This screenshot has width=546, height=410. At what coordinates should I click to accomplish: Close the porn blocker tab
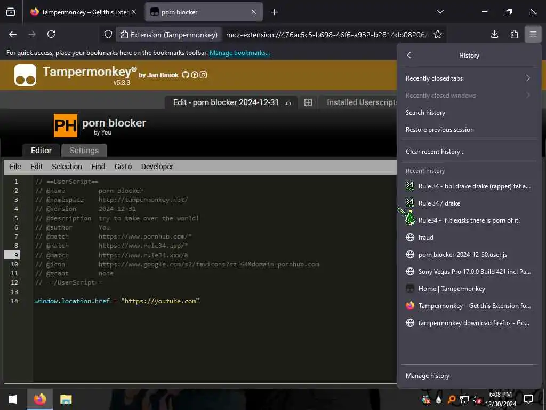tap(254, 12)
